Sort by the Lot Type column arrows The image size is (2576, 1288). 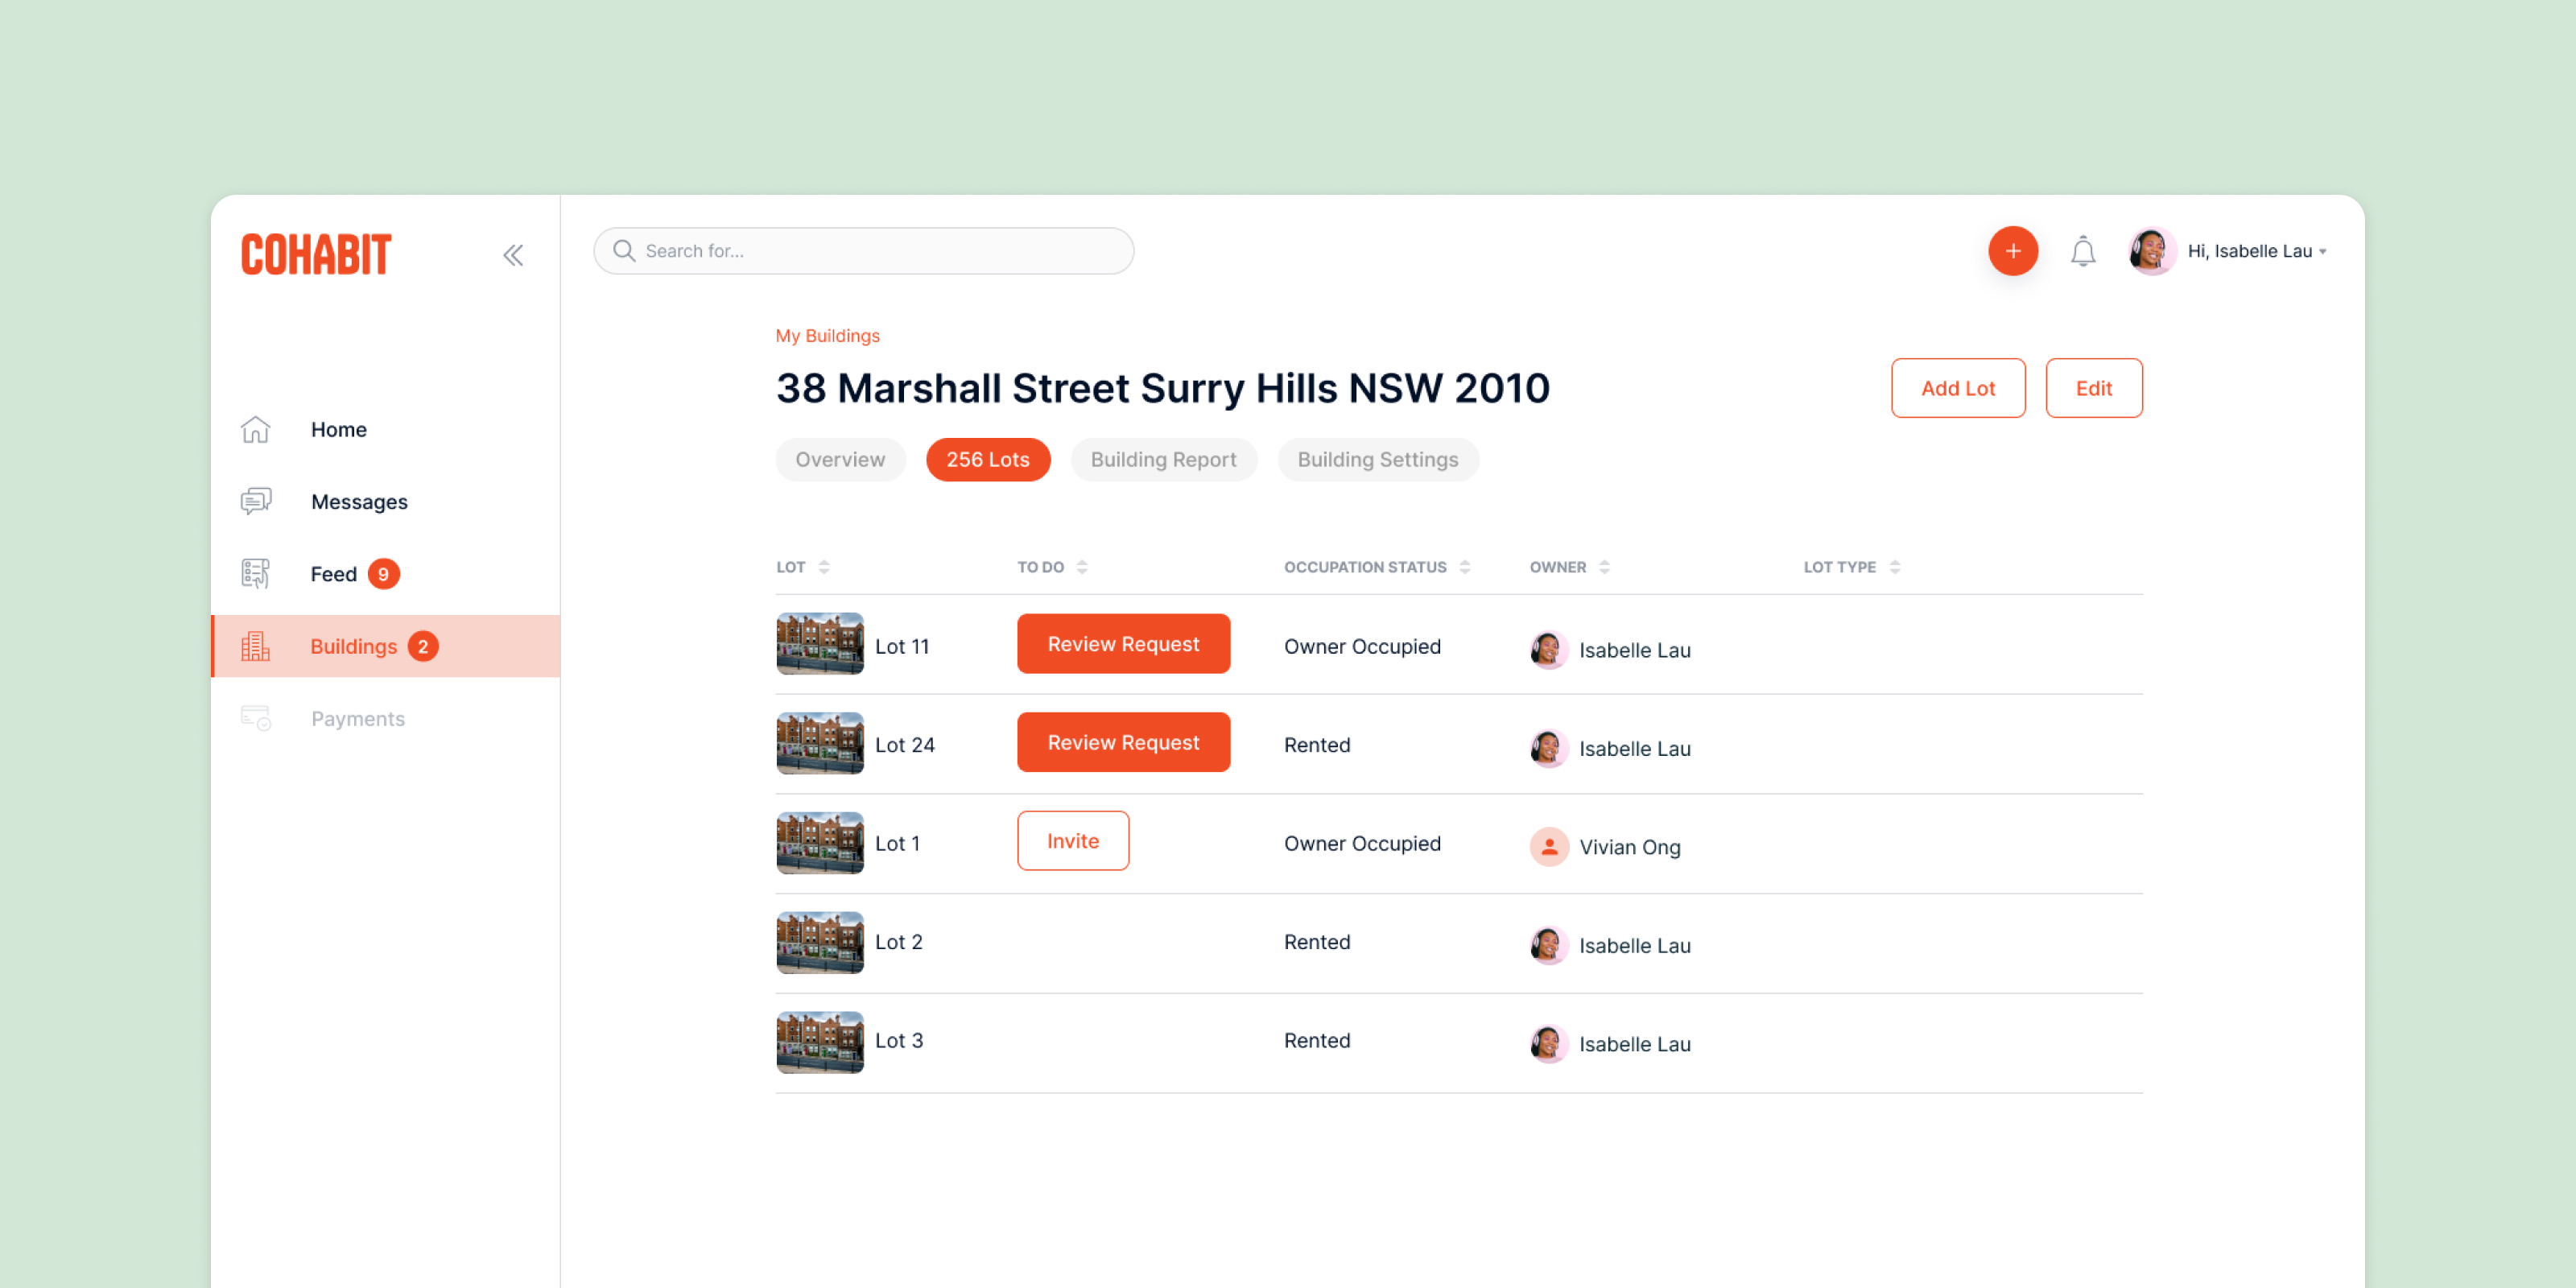click(x=1894, y=567)
